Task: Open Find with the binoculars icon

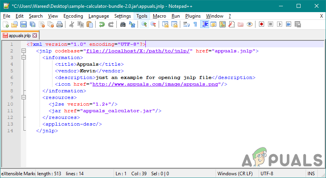Action: click(x=123, y=24)
